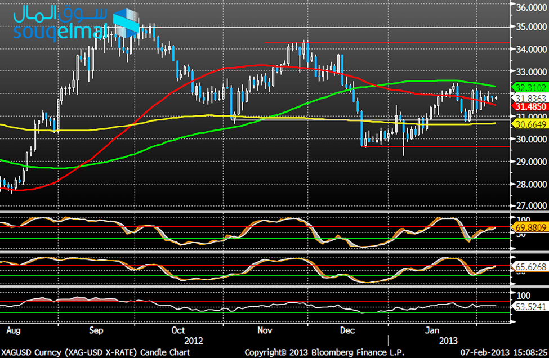Select the Oct month on time axis

click(178, 329)
